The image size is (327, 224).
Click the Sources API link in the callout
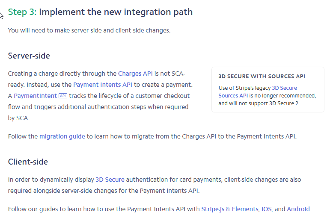[x=233, y=96]
